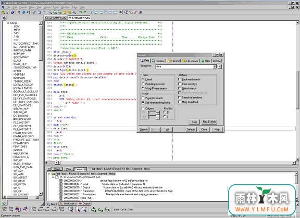Click the Reg Ex Help button
300x218 pixels.
tap(209, 121)
